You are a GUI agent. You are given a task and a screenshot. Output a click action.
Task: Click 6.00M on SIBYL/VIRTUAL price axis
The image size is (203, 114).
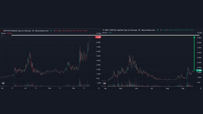(x=199, y=53)
